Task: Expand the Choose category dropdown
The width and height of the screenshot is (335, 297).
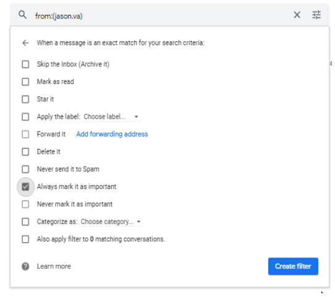Action: [111, 222]
